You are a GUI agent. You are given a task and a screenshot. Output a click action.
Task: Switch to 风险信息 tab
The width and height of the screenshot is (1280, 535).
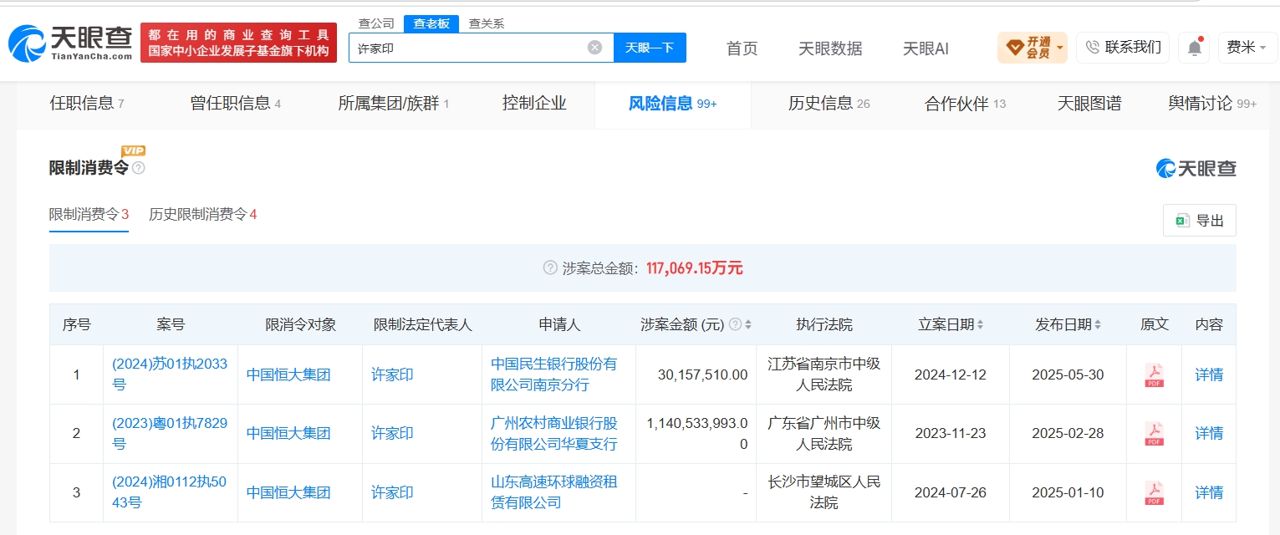point(672,104)
